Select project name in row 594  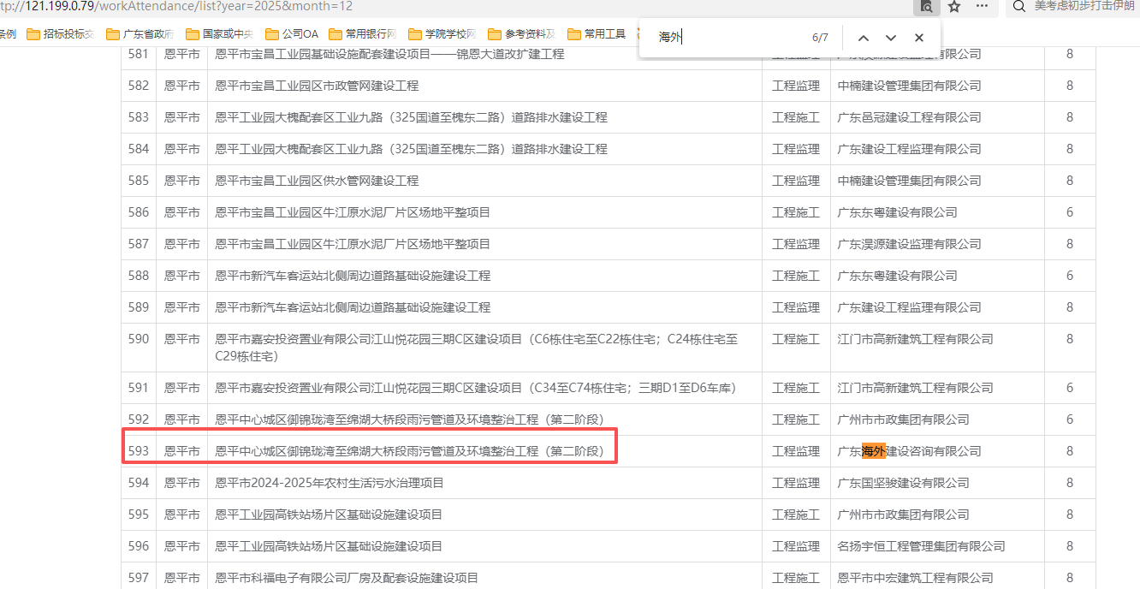click(330, 483)
